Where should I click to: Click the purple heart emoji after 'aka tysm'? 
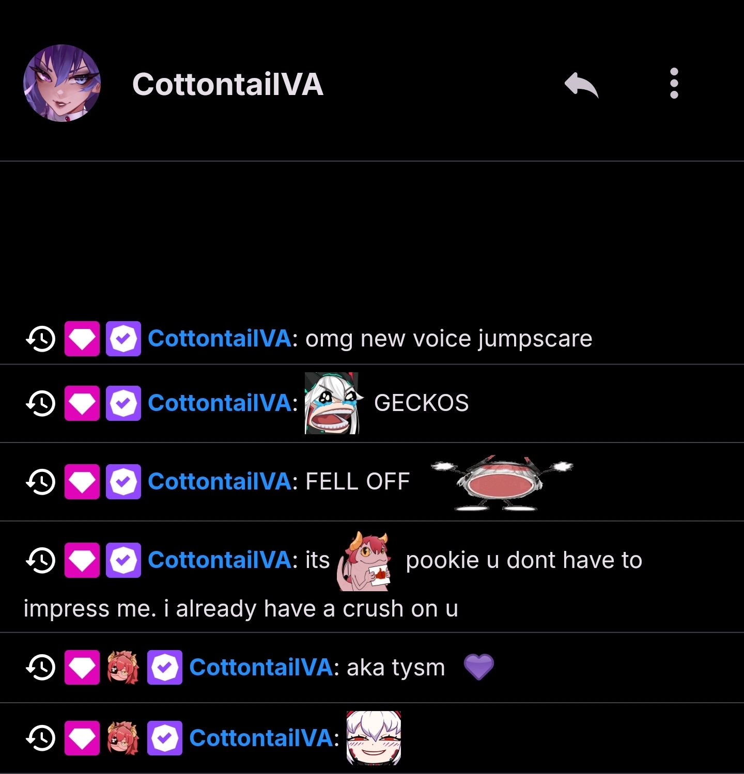click(x=479, y=667)
